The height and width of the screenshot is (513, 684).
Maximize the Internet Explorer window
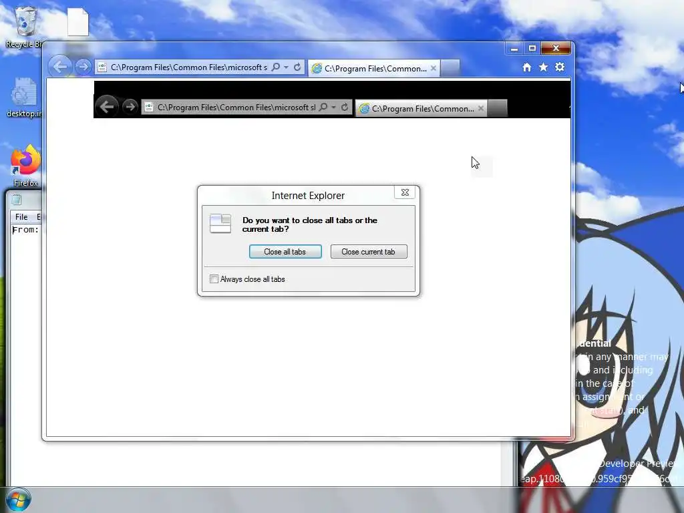coord(532,48)
